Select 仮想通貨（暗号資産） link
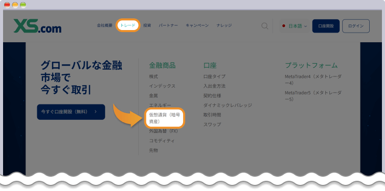Image resolution: width=385 pixels, height=191 pixels. tap(165, 118)
